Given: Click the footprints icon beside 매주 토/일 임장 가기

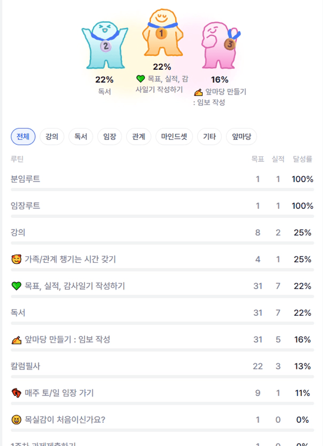Looking at the screenshot, I should (x=16, y=393).
